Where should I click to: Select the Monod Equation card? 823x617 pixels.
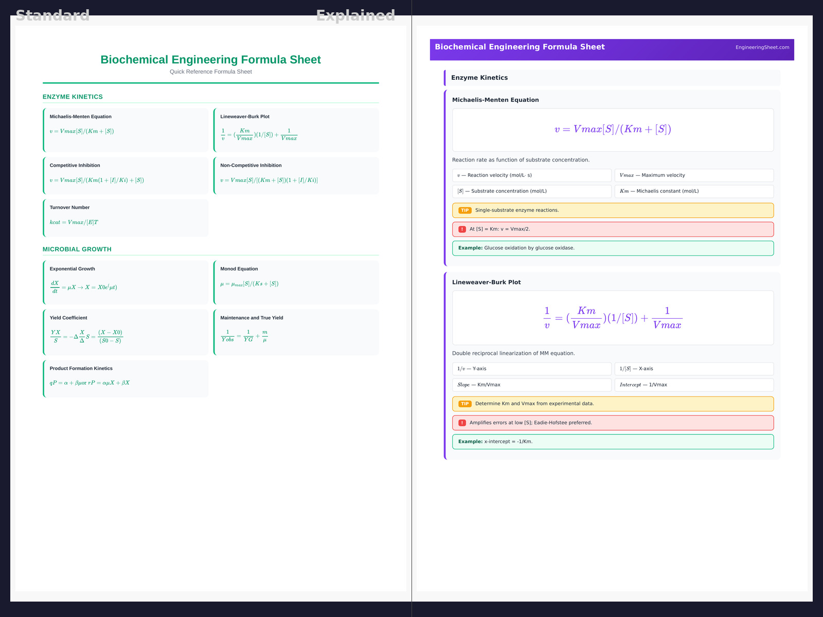tap(296, 282)
